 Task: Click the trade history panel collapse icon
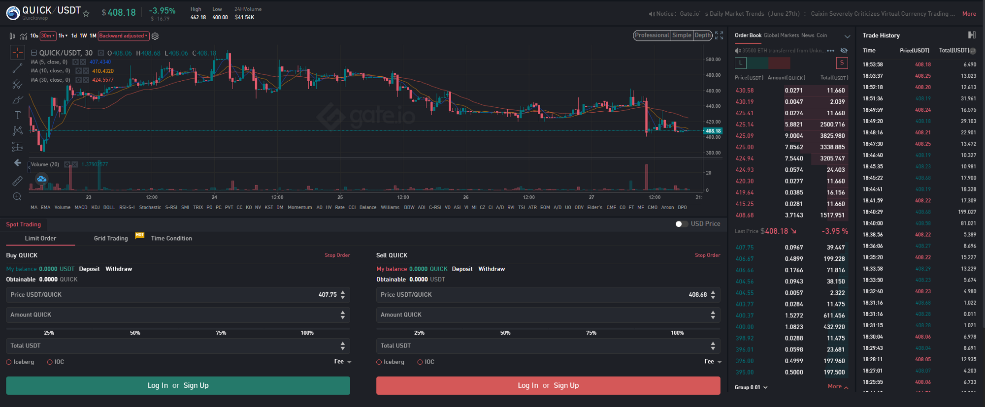pyautogui.click(x=972, y=35)
